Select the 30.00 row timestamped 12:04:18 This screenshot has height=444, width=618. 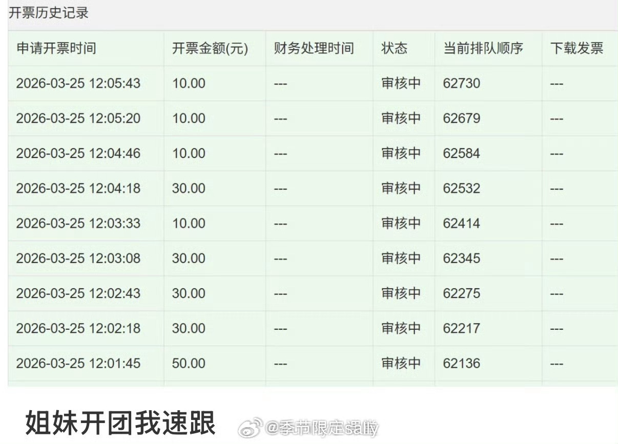coord(79,188)
